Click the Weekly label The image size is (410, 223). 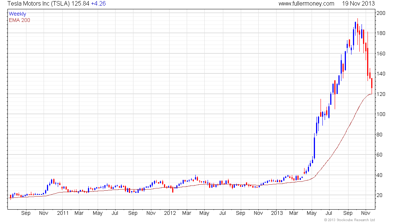[x=18, y=14]
